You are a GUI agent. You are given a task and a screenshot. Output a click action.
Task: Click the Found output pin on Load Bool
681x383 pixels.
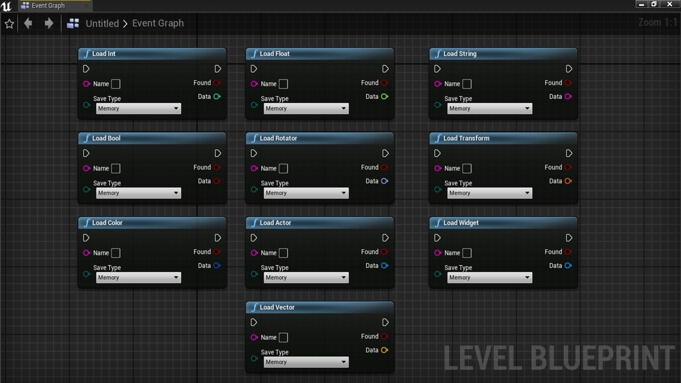pyautogui.click(x=217, y=167)
